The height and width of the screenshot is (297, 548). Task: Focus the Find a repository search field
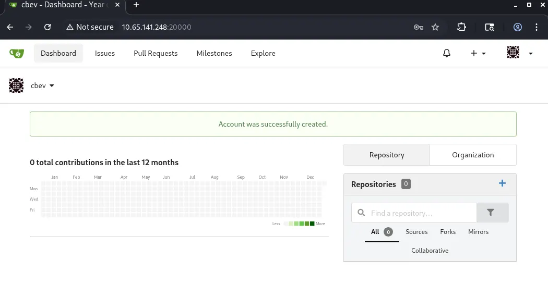point(420,213)
